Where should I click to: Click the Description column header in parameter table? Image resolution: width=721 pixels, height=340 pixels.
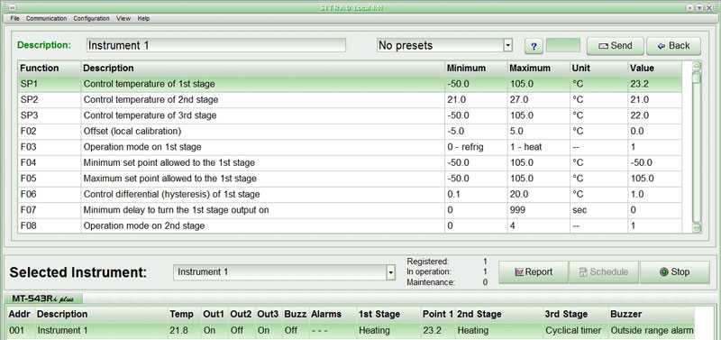click(x=263, y=69)
